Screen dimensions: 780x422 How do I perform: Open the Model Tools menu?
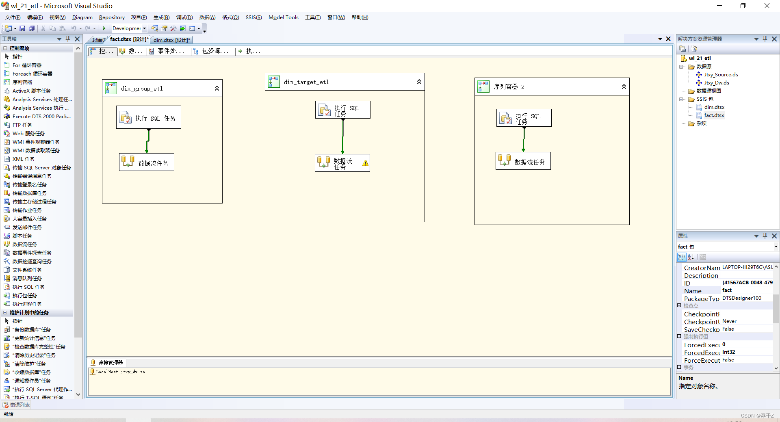(284, 17)
